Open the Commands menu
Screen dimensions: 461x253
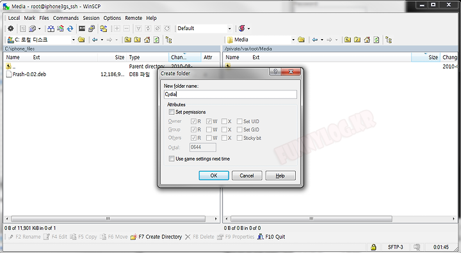[x=65, y=18]
